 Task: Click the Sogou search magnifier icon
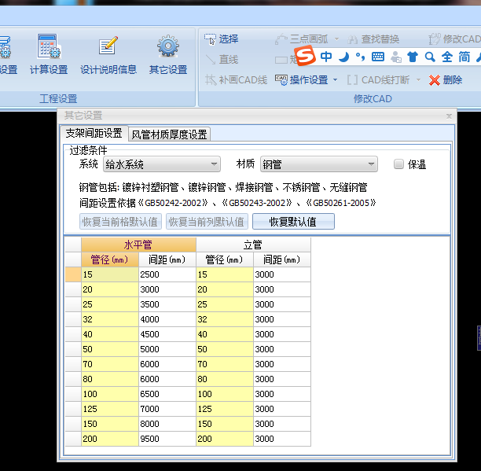[430, 57]
